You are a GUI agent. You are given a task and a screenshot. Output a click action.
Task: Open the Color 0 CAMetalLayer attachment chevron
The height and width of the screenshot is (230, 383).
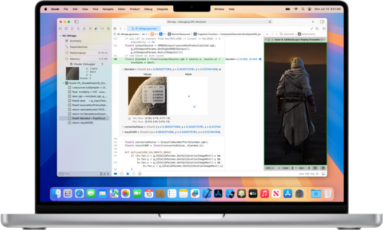click(x=325, y=39)
